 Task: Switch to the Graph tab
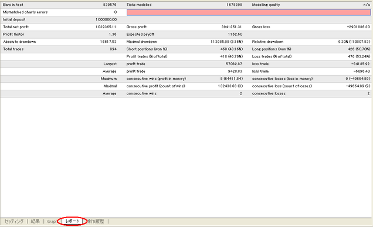click(x=52, y=221)
